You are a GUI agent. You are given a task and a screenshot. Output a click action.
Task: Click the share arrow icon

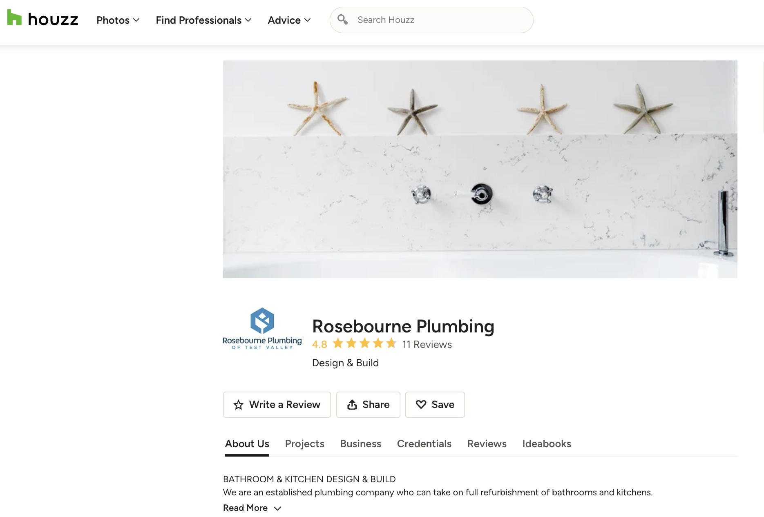[x=352, y=405]
